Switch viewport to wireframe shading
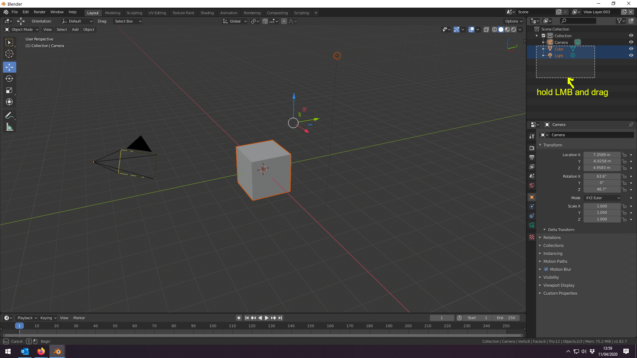The height and width of the screenshot is (358, 637). pyautogui.click(x=495, y=30)
